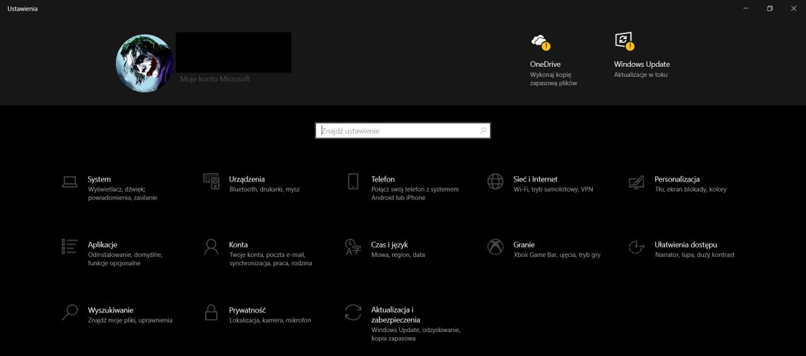Click 'Mowa, region, data' description
806x356 pixels.
tap(398, 255)
